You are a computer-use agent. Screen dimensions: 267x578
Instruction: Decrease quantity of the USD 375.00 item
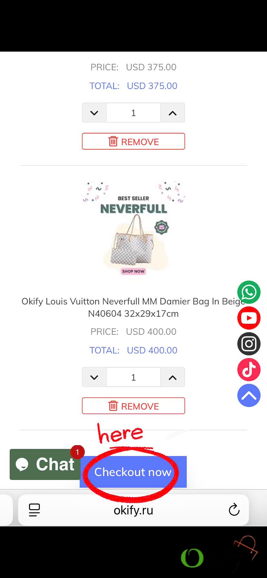(94, 113)
